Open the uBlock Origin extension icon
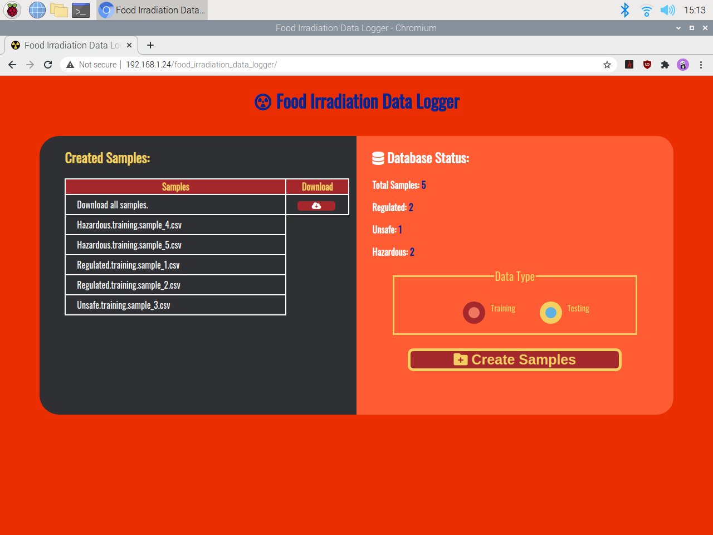Image resolution: width=713 pixels, height=535 pixels. click(647, 65)
